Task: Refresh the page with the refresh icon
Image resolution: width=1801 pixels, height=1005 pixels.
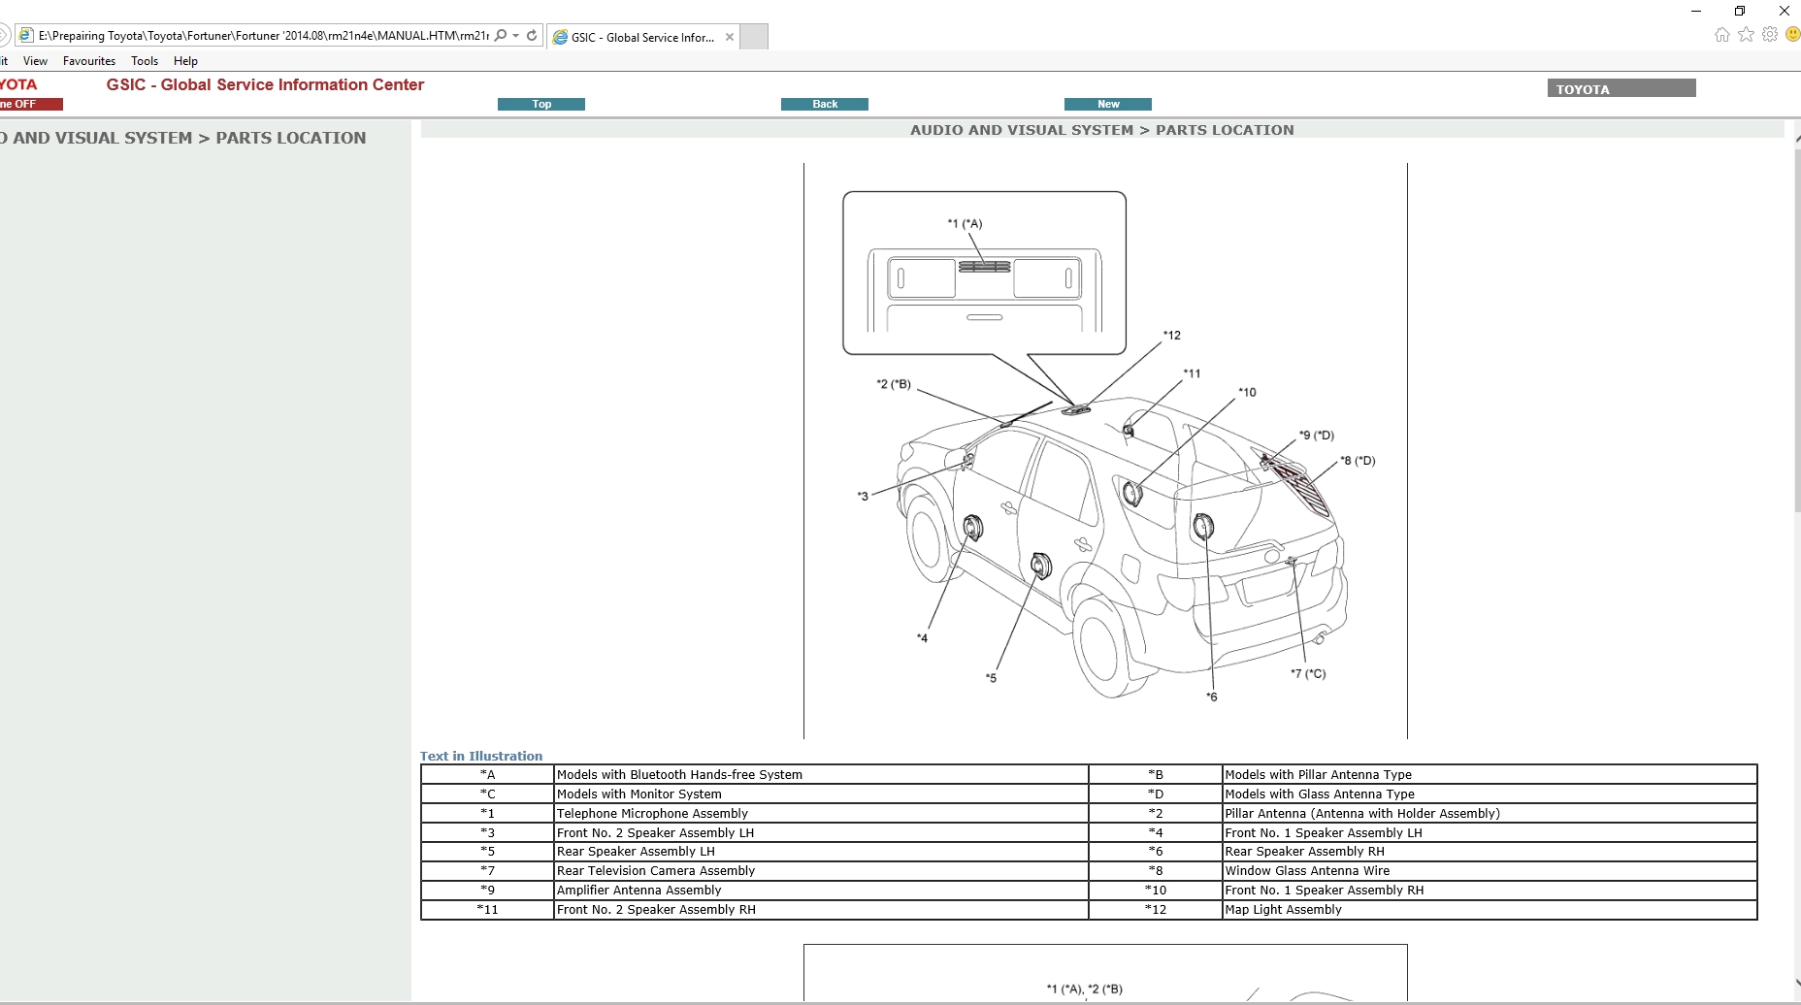Action: pyautogui.click(x=531, y=35)
